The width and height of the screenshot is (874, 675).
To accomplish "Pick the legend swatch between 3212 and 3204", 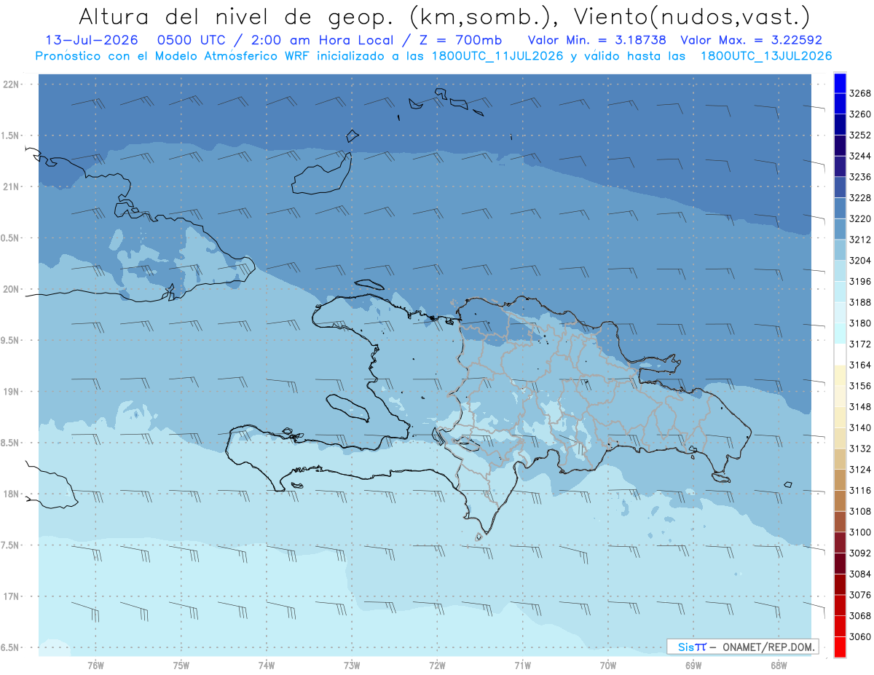I will coord(840,249).
